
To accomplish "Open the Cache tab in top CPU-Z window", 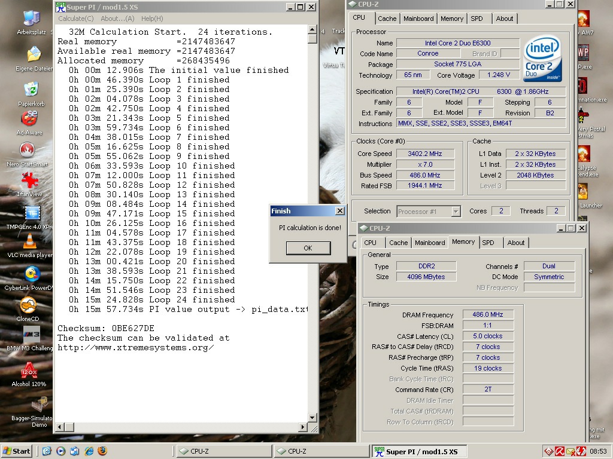I will 387,19.
